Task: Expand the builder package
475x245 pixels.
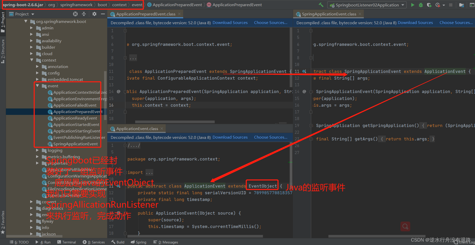Action: (x=31, y=47)
